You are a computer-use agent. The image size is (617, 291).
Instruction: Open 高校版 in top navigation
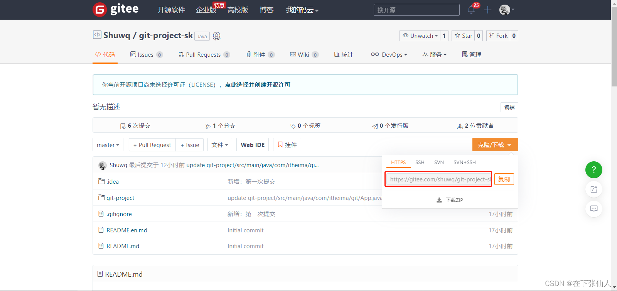point(238,10)
